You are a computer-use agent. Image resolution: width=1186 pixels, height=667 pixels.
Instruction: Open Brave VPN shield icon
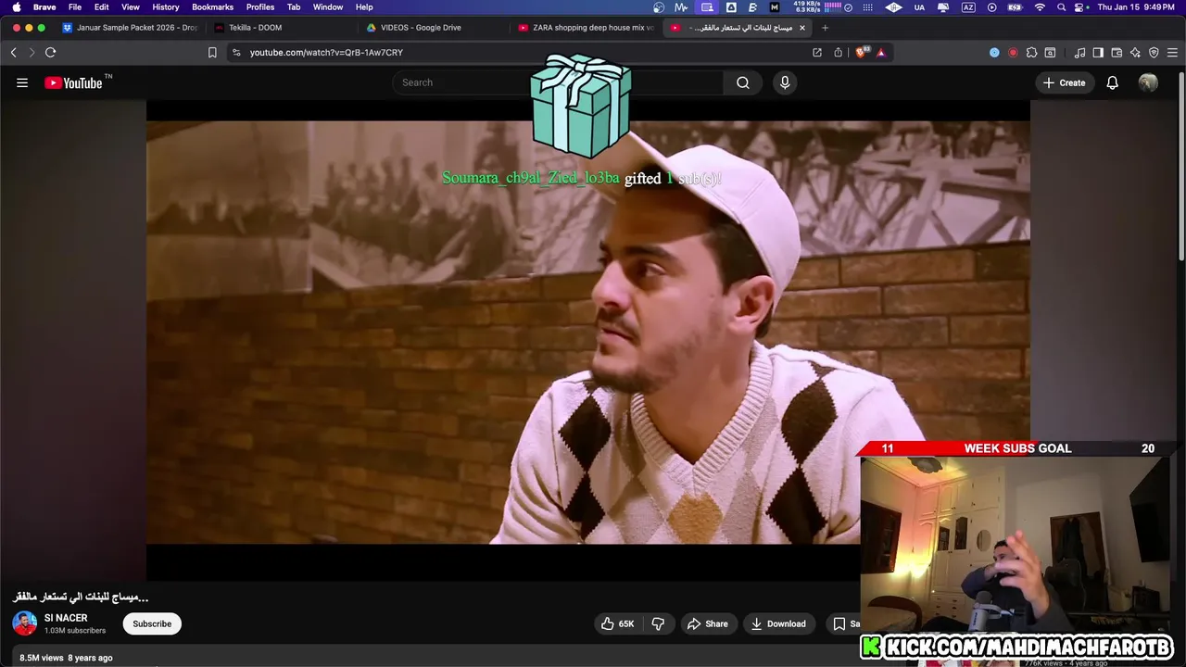1154,53
